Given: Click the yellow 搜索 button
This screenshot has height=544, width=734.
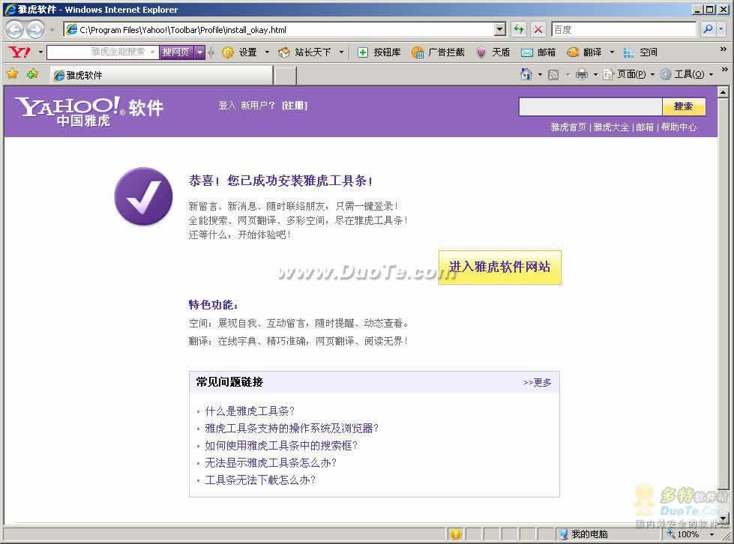Looking at the screenshot, I should [684, 106].
